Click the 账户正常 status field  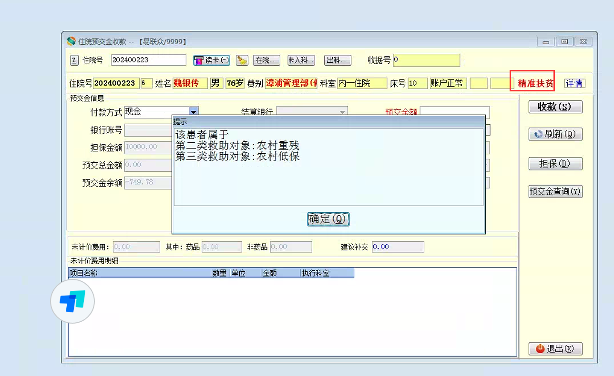pos(449,83)
